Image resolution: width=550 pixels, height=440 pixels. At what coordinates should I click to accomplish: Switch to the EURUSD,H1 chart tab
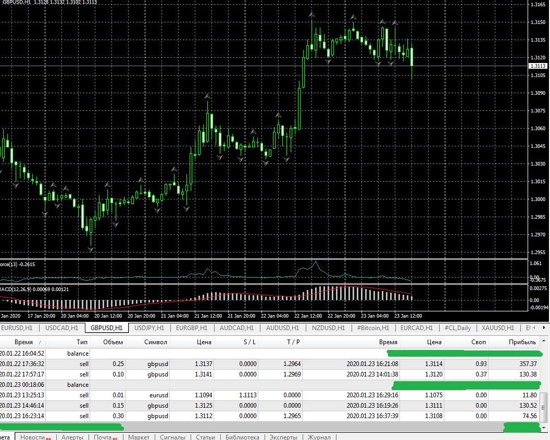[x=19, y=328]
